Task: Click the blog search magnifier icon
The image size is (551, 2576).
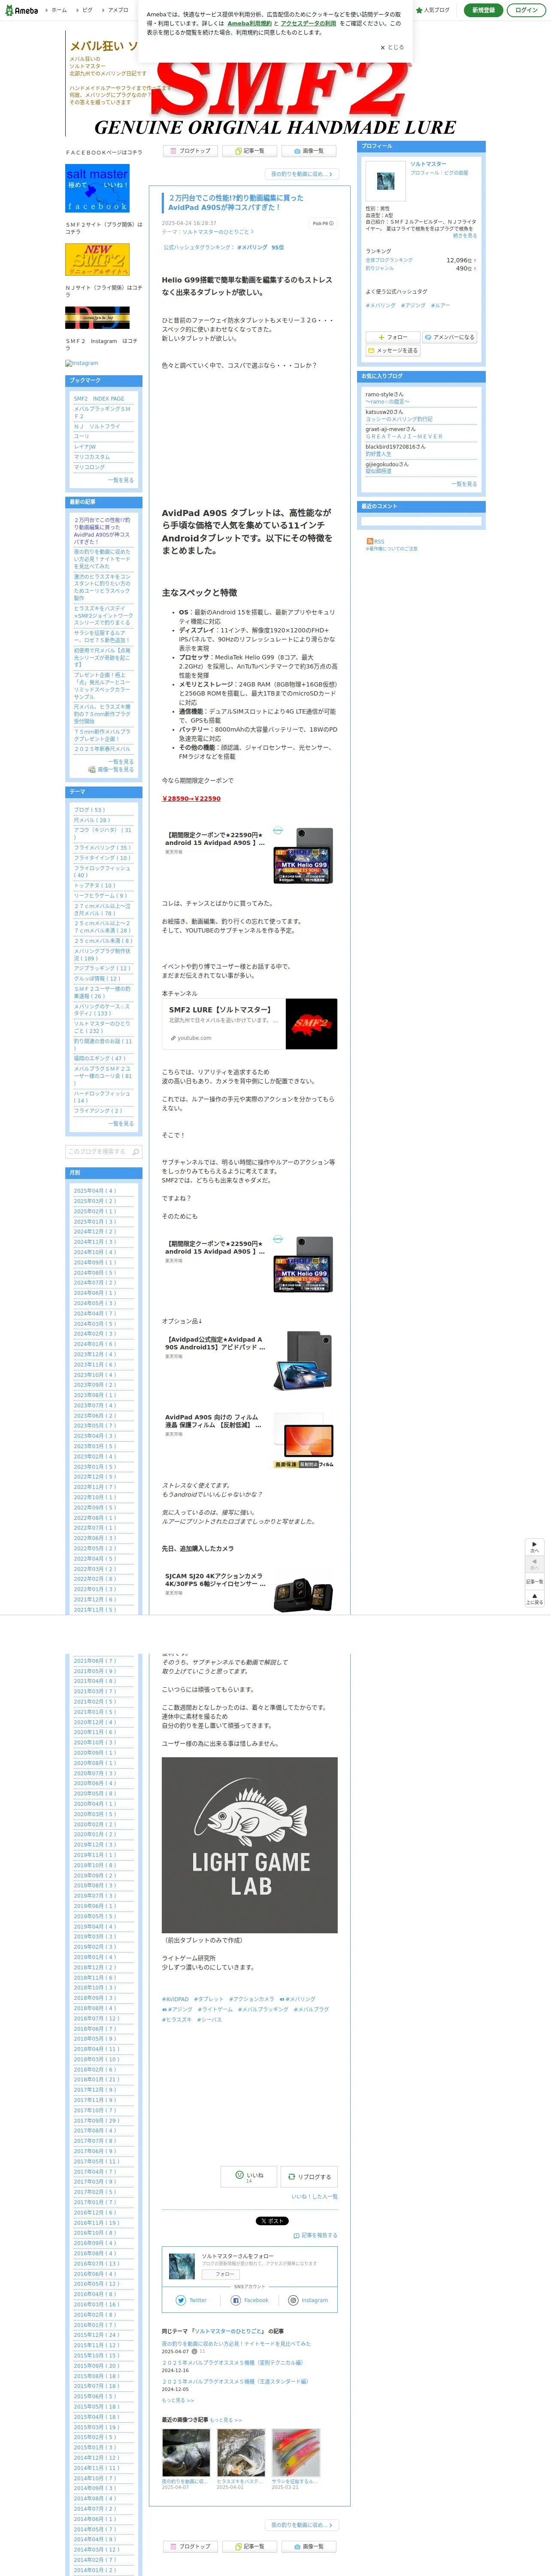Action: click(x=137, y=1151)
